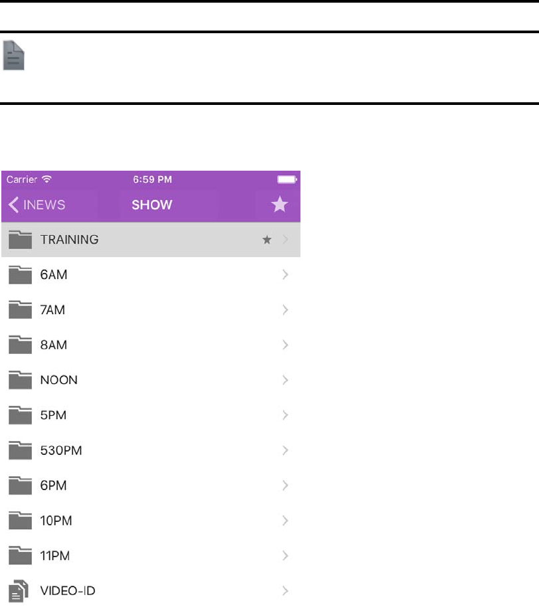Expand the 7AM row chevron
The width and height of the screenshot is (539, 609).
[x=286, y=309]
